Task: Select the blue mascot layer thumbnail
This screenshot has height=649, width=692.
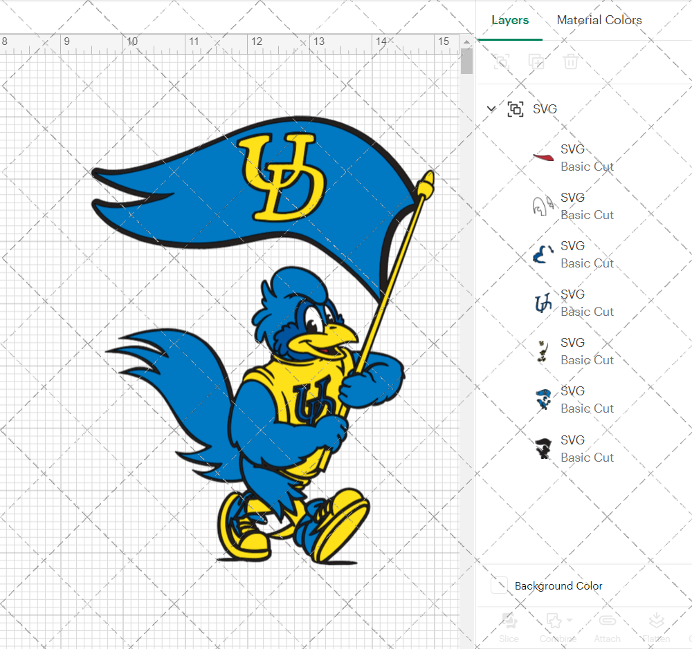Action: click(543, 399)
